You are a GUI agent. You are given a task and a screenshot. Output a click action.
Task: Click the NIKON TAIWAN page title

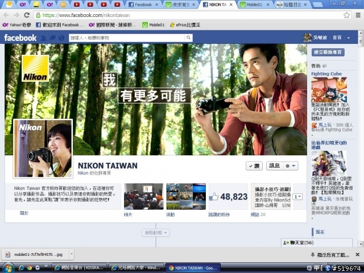pyautogui.click(x=107, y=166)
